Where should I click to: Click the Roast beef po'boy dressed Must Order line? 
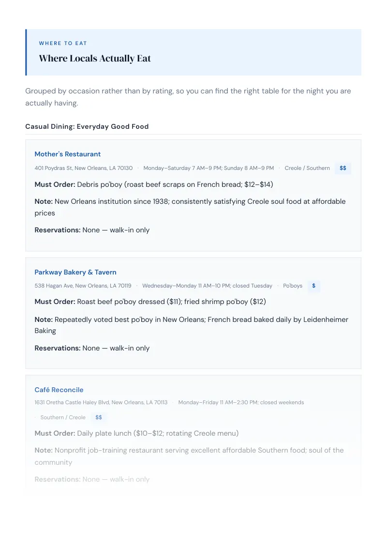[x=150, y=302]
